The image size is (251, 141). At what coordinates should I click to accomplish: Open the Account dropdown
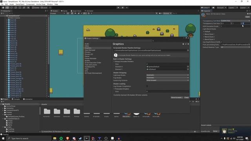pyautogui.click(x=221, y=8)
